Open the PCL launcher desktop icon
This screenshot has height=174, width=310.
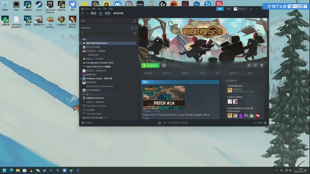pyautogui.click(x=196, y=4)
